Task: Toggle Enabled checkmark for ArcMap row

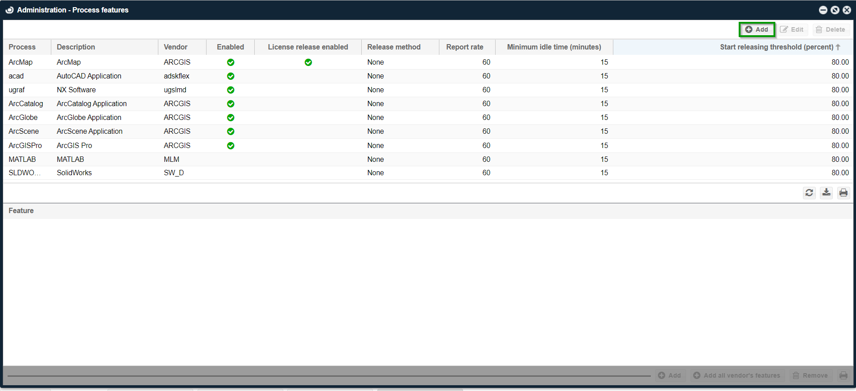Action: point(231,62)
